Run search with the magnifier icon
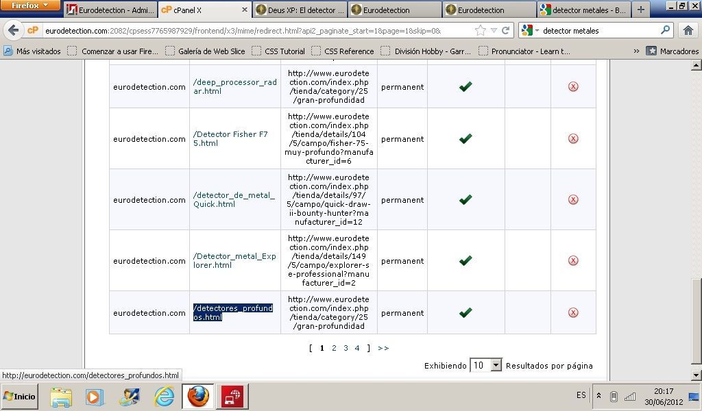 665,30
